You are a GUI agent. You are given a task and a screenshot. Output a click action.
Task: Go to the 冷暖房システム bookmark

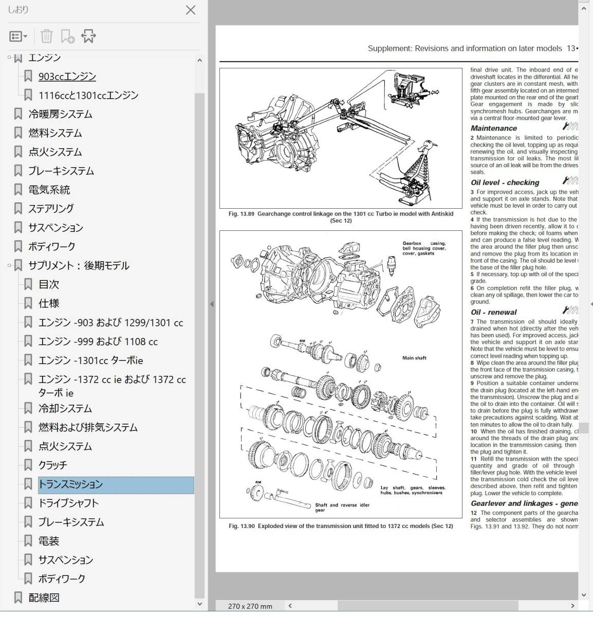tap(60, 114)
